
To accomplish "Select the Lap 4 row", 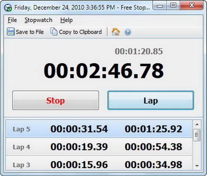I will coord(99,146).
